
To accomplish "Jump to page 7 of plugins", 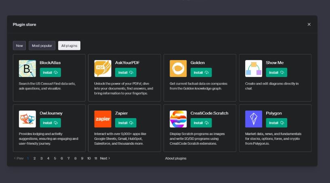I will tap(69, 158).
